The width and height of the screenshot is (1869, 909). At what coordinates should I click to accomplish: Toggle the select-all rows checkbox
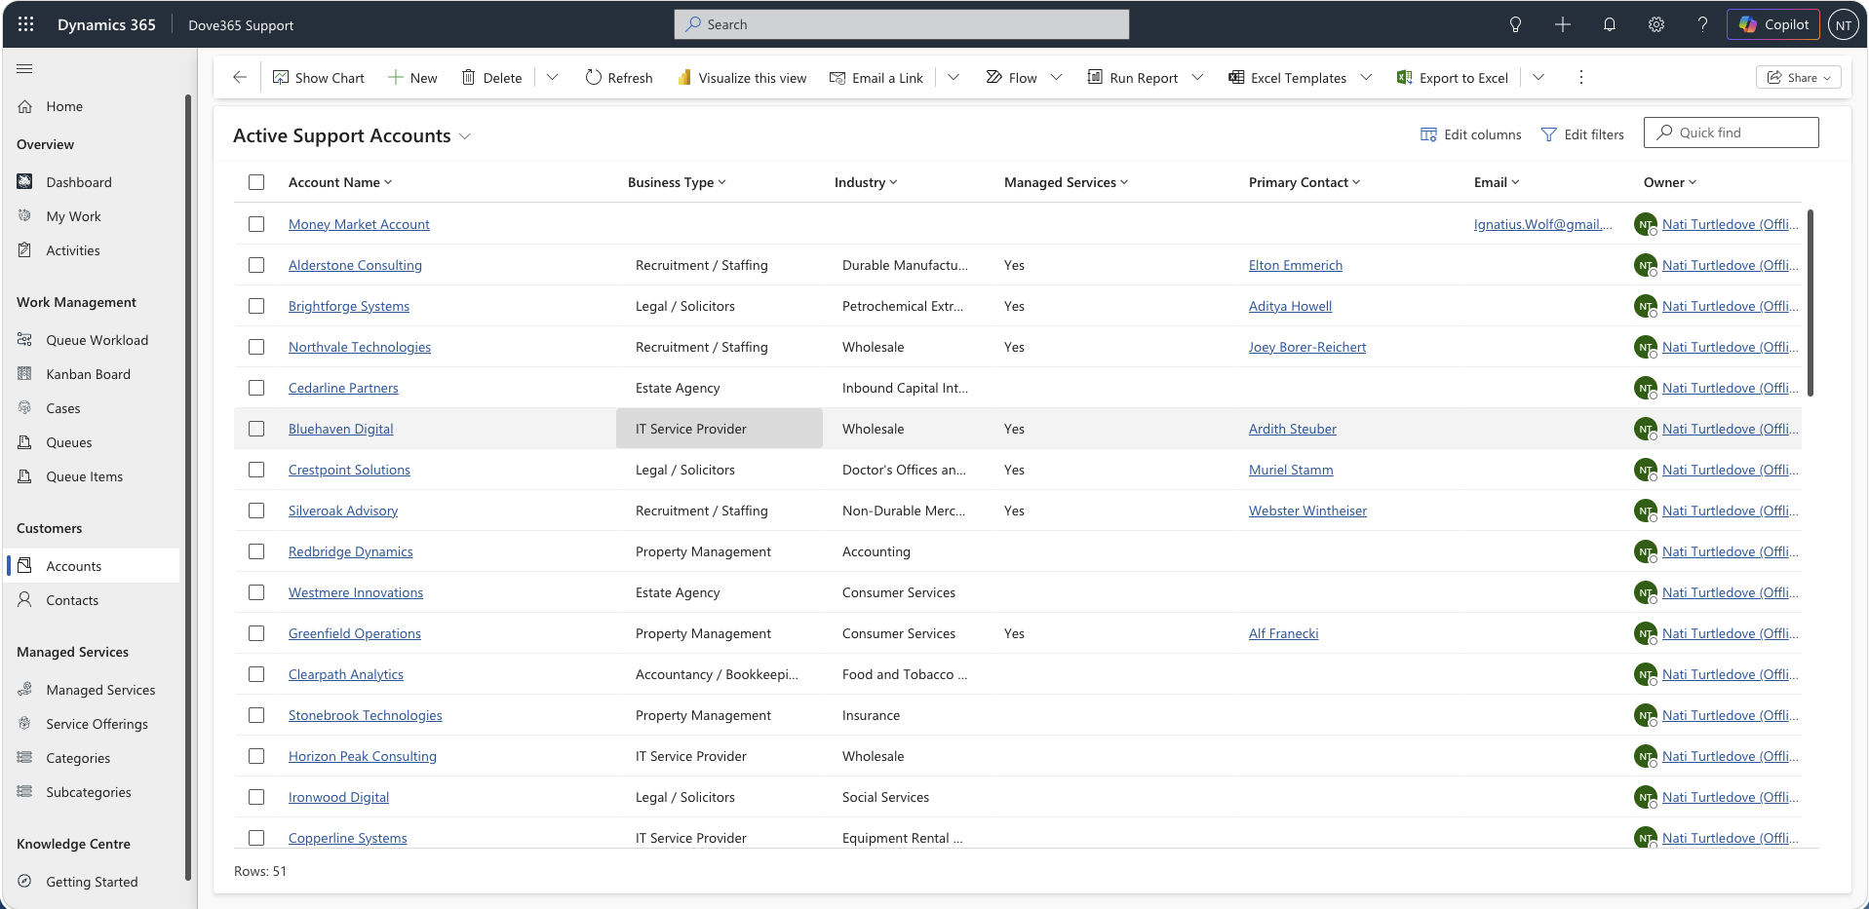click(256, 182)
